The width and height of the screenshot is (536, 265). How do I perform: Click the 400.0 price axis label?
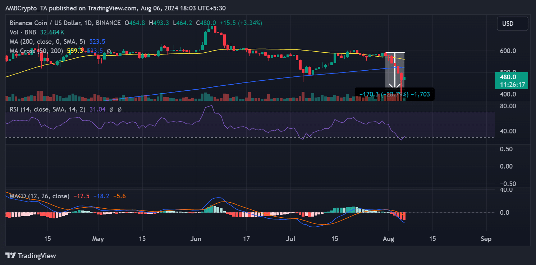tap(508, 94)
